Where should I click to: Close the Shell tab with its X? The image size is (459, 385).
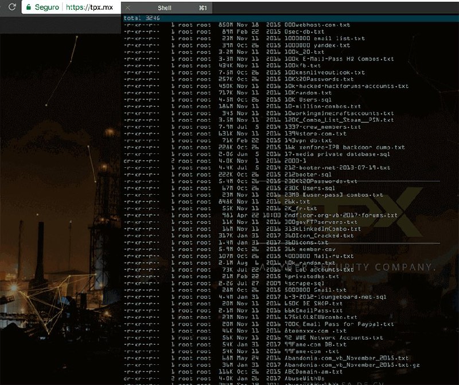coord(127,8)
